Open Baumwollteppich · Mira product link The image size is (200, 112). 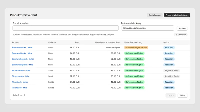[x=22, y=65]
